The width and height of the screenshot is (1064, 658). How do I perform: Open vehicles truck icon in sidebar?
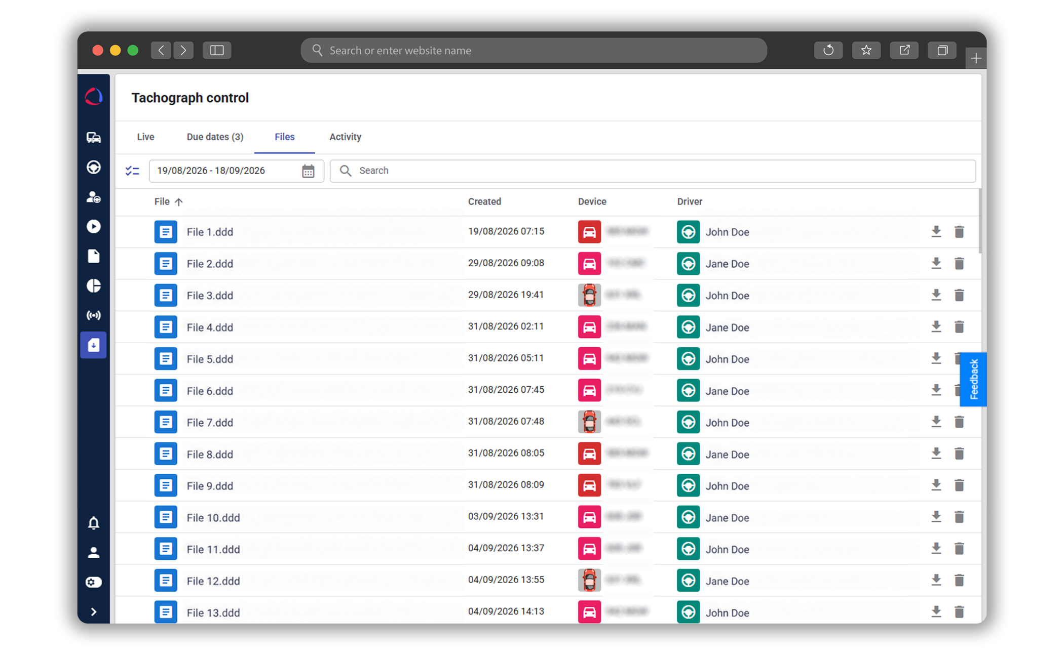point(94,137)
